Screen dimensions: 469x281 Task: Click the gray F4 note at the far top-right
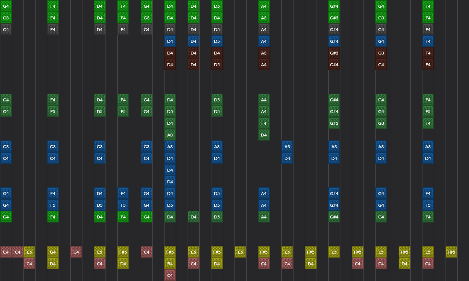428,29
